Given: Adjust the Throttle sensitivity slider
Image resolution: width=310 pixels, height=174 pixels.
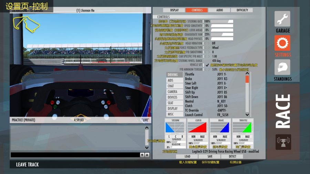Looking at the screenshot, I should click(246, 143).
